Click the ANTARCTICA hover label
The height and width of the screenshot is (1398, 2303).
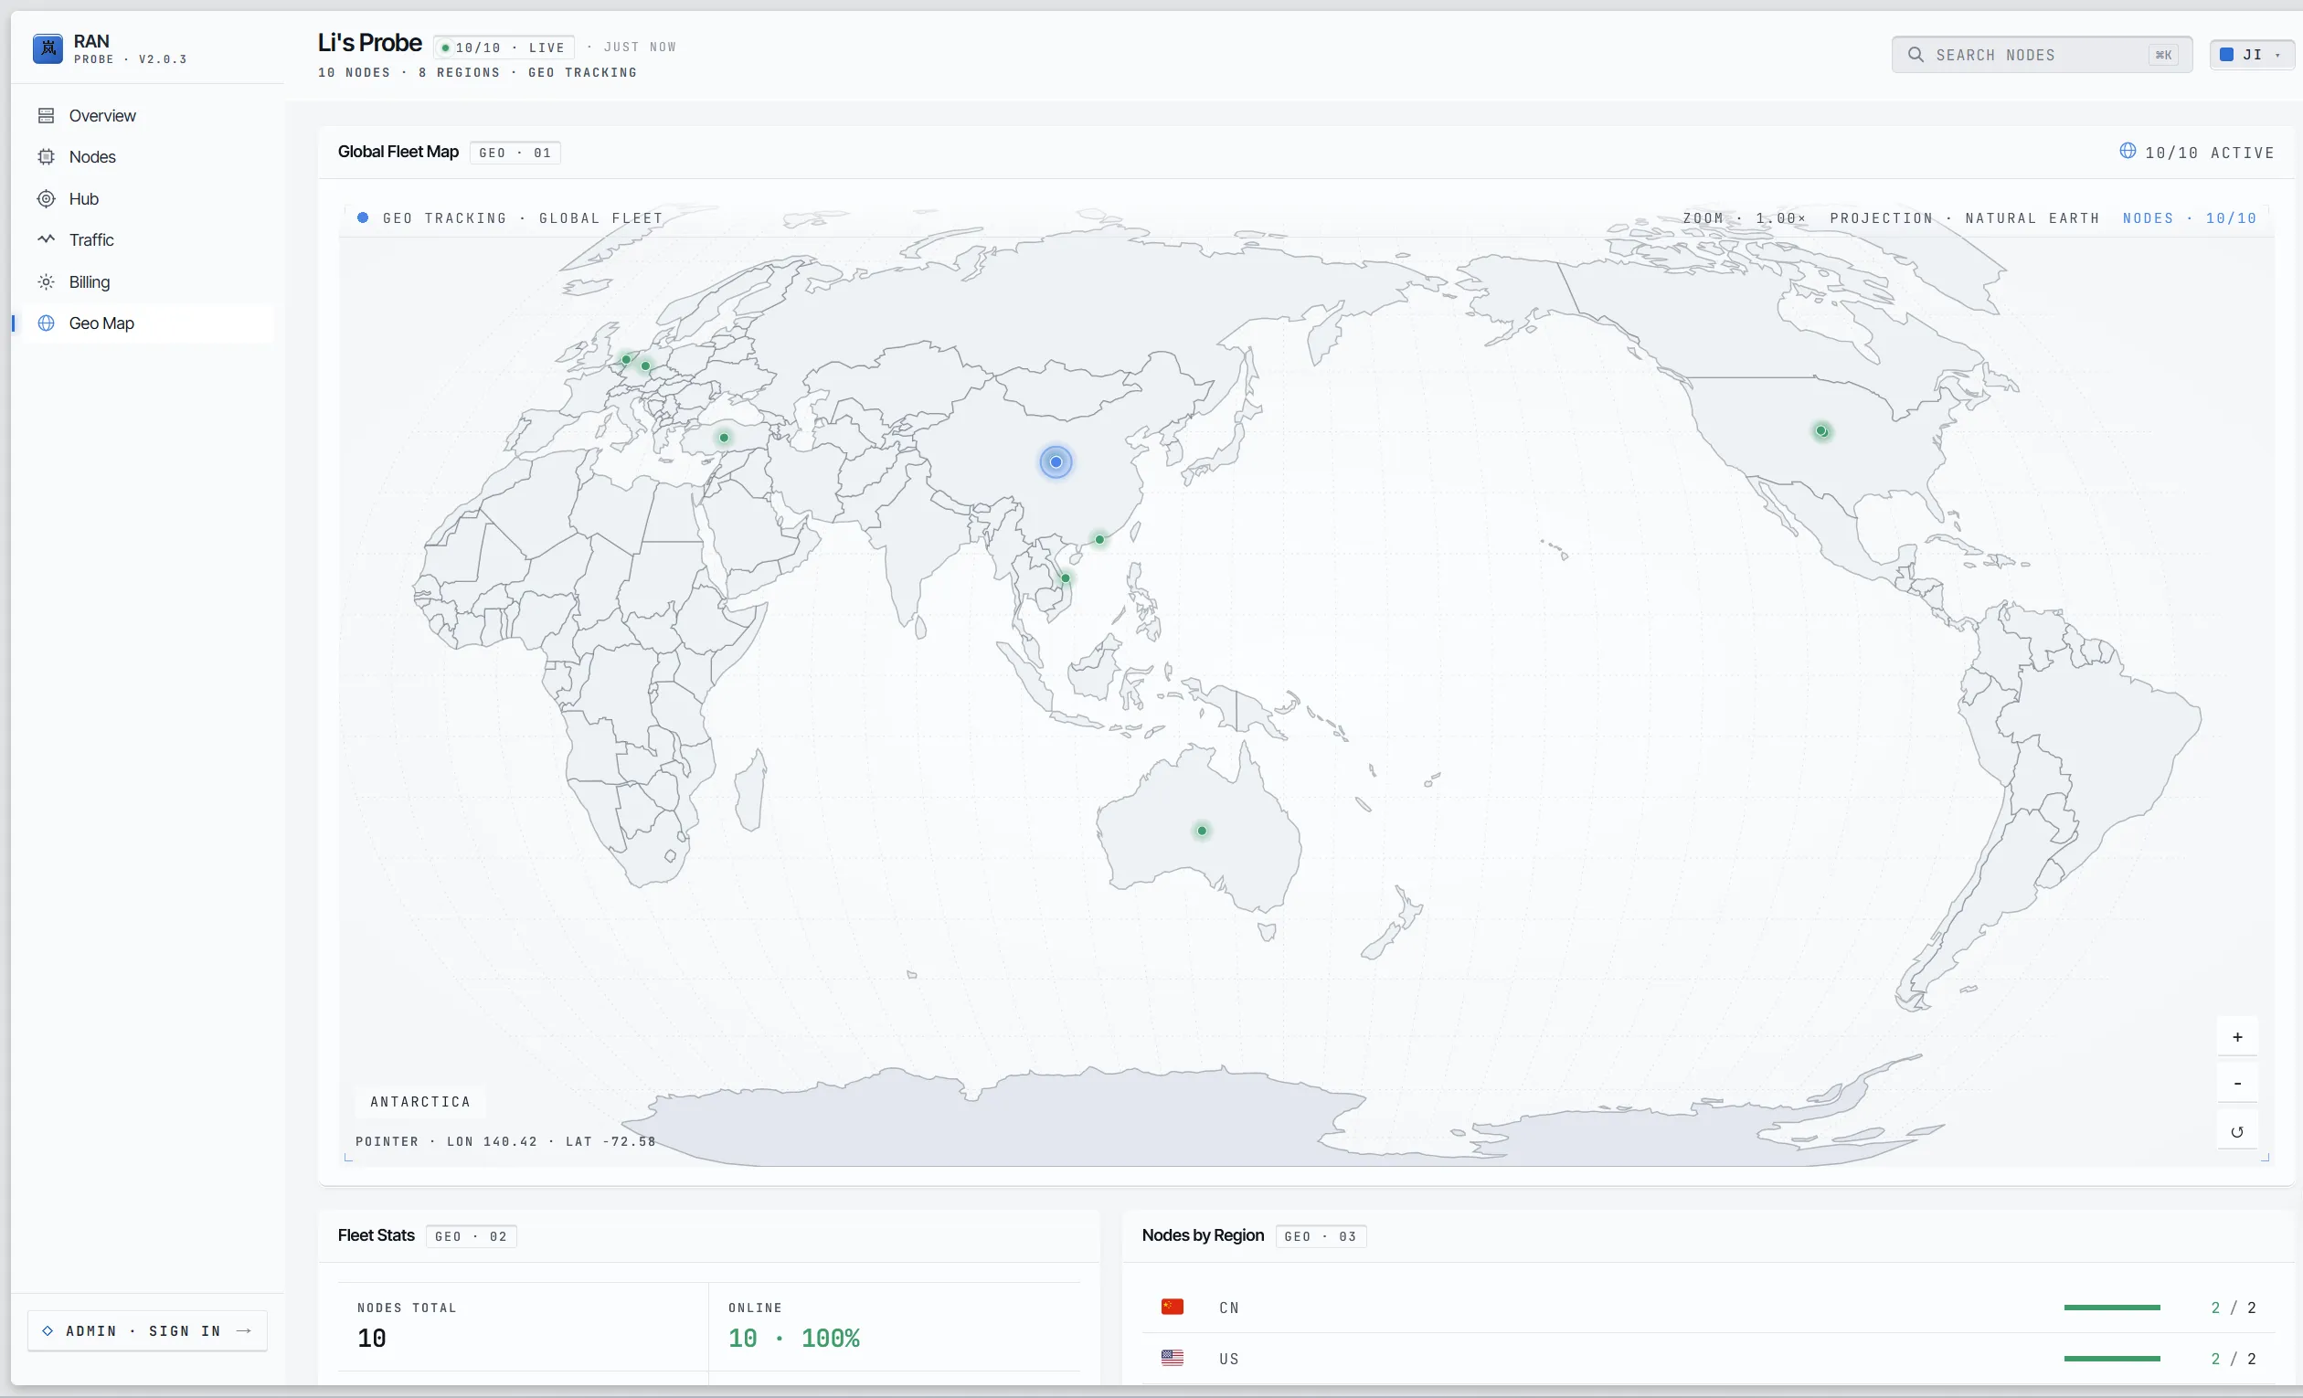click(x=420, y=1103)
